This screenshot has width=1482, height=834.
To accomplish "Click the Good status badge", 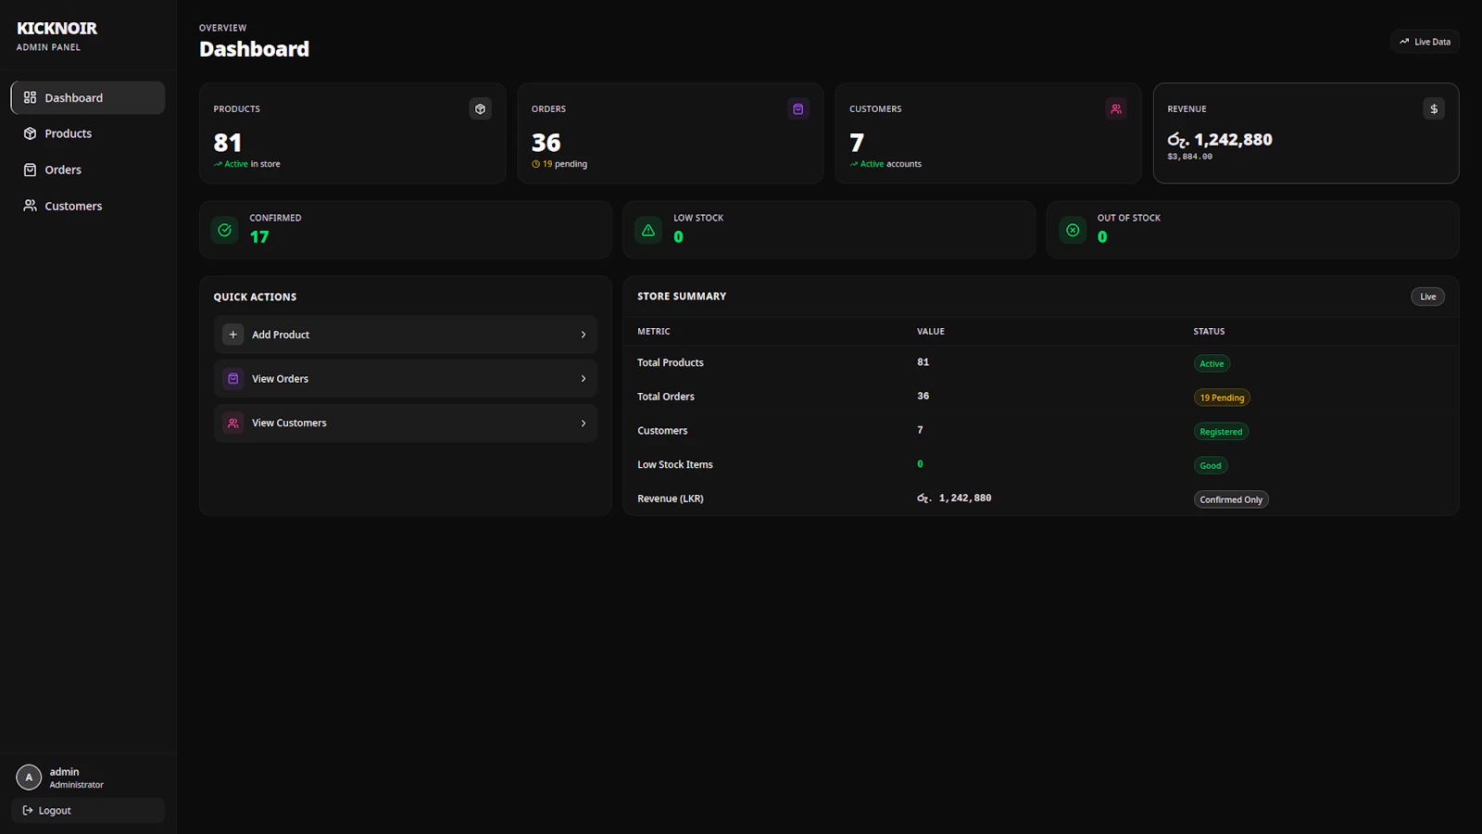I will point(1211,466).
